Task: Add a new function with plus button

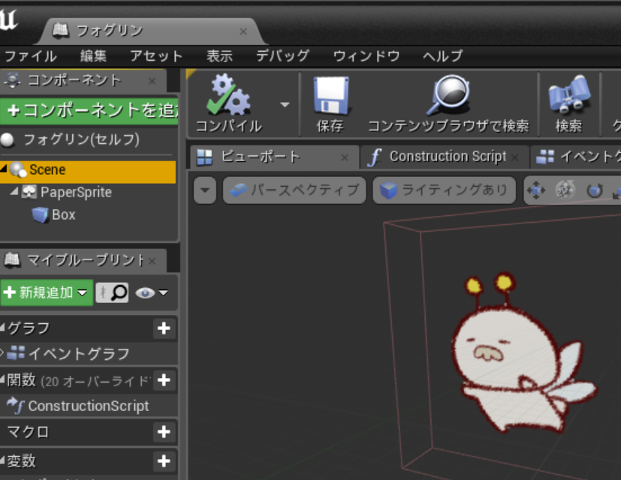Action: click(164, 380)
